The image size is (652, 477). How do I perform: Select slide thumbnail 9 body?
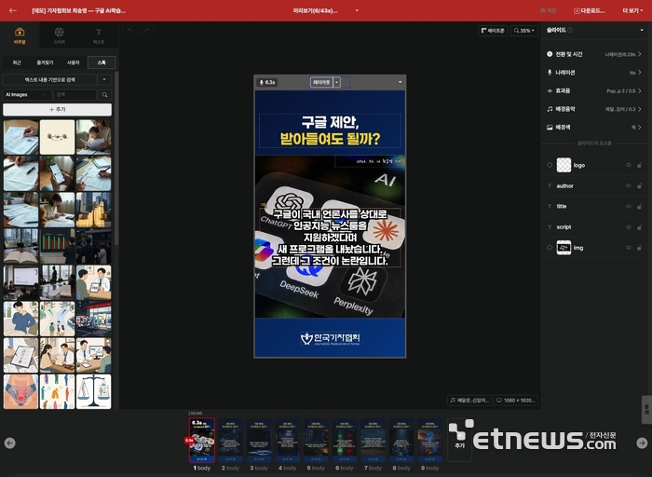pyautogui.click(x=430, y=440)
